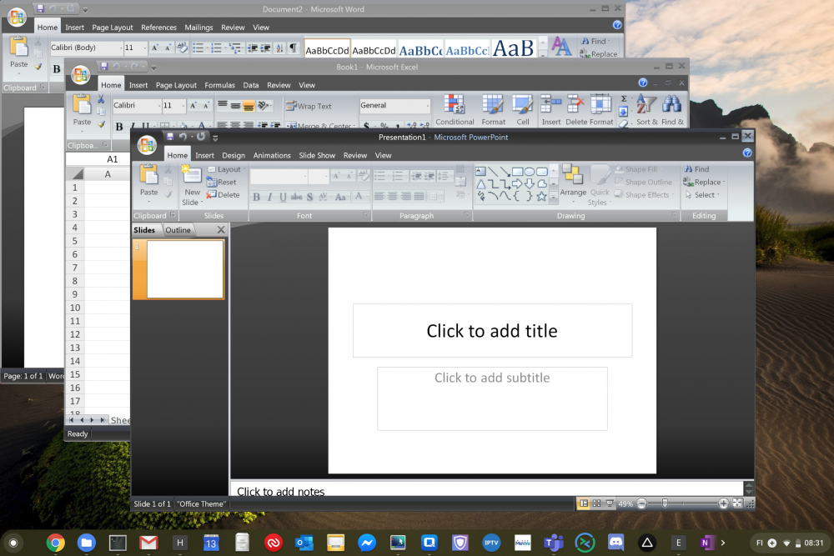Click Find in Word ribbon
The width and height of the screenshot is (834, 556).
coord(595,41)
